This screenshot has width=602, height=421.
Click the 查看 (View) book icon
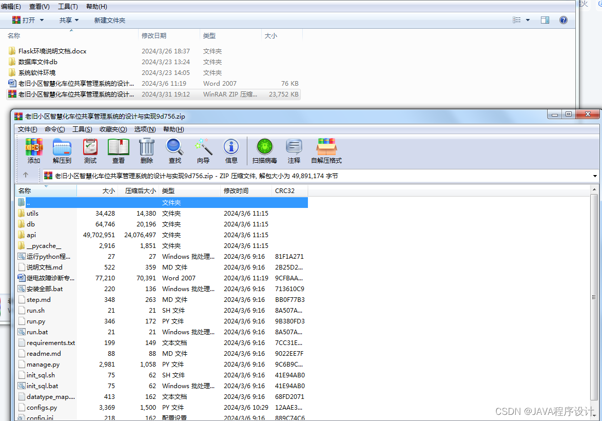tap(118, 150)
